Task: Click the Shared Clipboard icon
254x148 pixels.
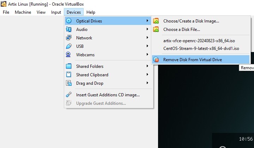Action: (69, 75)
